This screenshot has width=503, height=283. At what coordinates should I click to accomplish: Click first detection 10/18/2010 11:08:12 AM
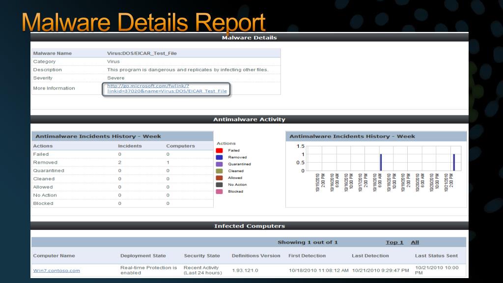click(318, 271)
